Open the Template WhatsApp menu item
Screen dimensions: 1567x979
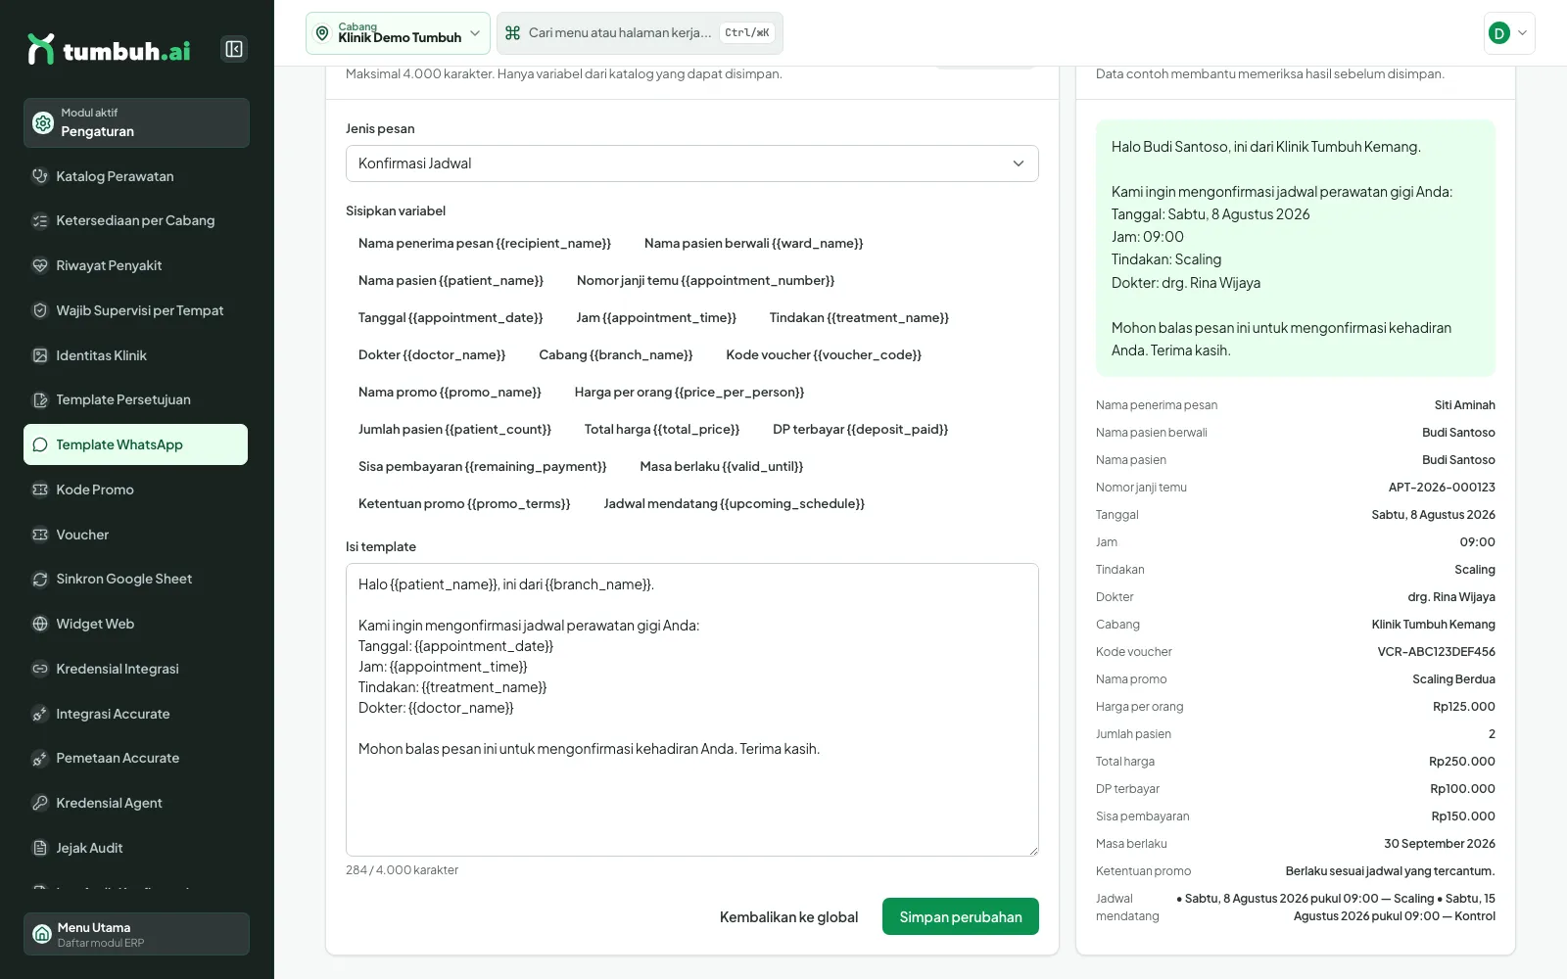pos(135,444)
